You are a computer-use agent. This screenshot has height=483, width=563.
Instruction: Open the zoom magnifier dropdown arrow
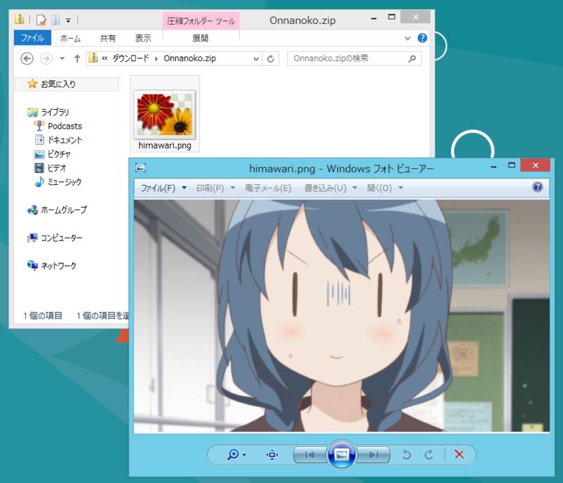pyautogui.click(x=244, y=455)
